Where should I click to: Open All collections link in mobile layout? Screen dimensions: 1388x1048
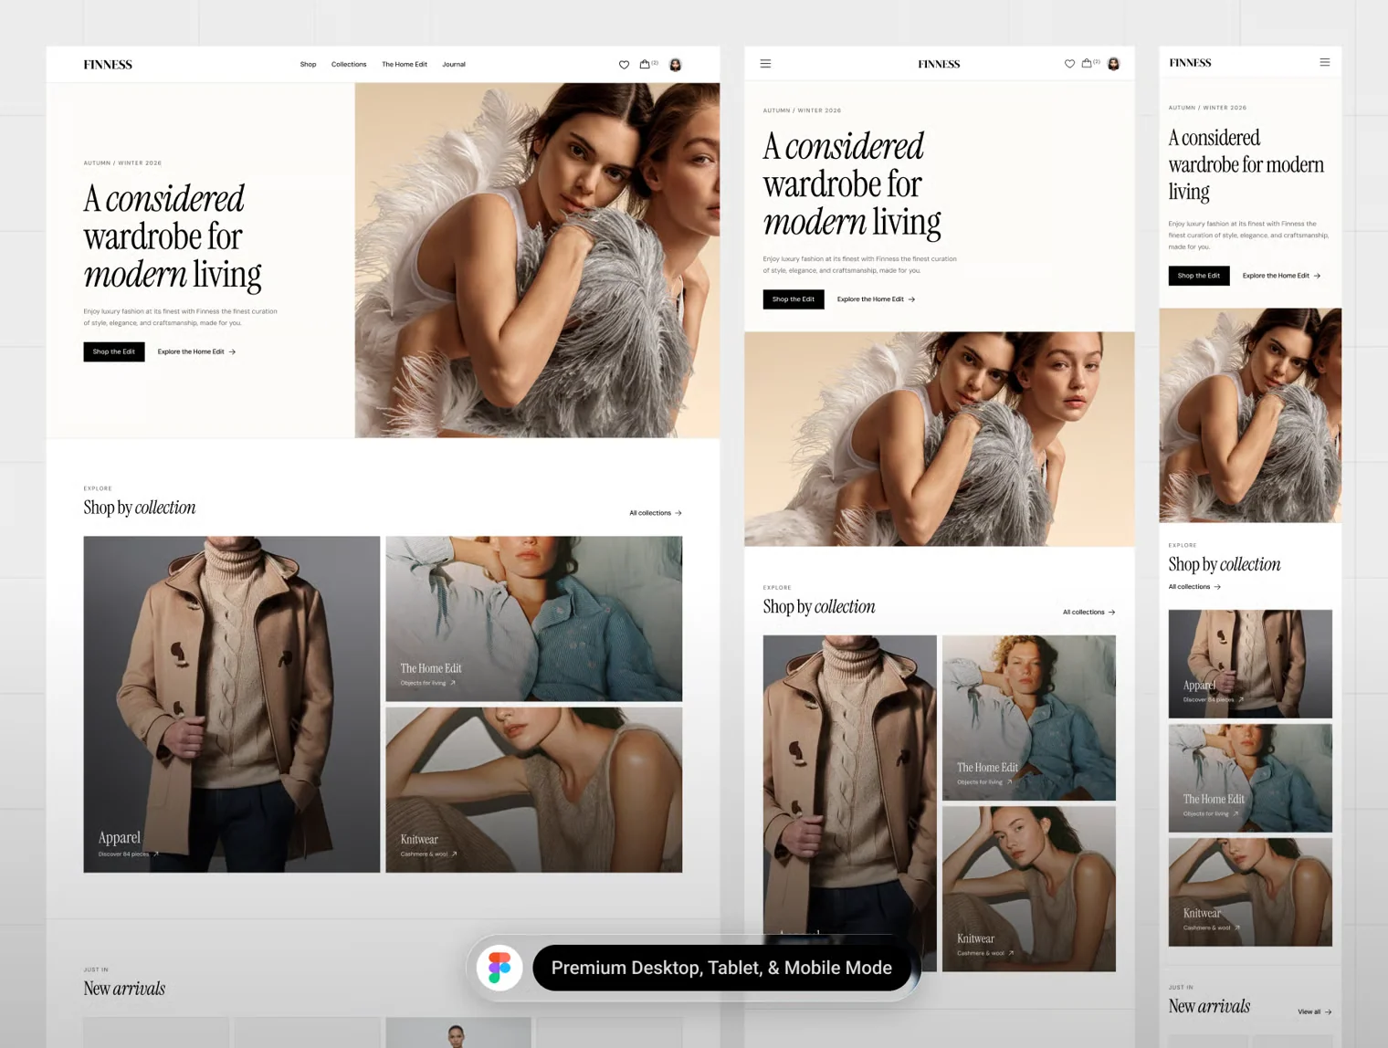[x=1194, y=587]
